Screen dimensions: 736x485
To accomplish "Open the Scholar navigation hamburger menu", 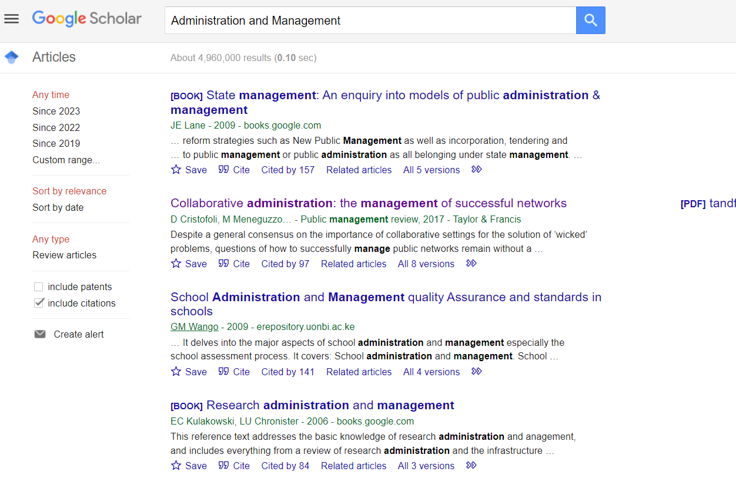I will (x=11, y=19).
